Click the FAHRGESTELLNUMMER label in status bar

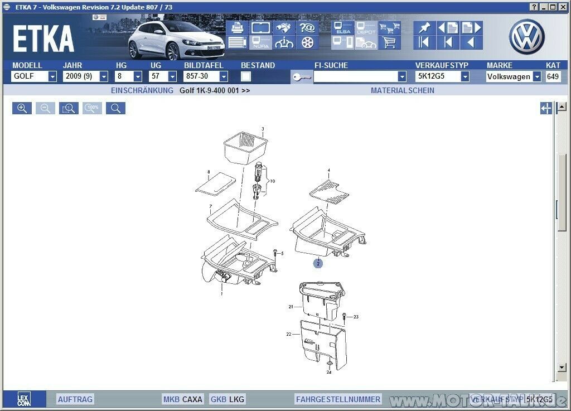click(338, 399)
